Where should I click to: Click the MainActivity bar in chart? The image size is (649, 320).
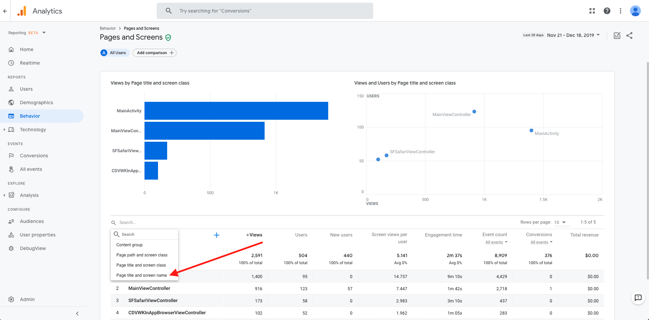click(236, 111)
